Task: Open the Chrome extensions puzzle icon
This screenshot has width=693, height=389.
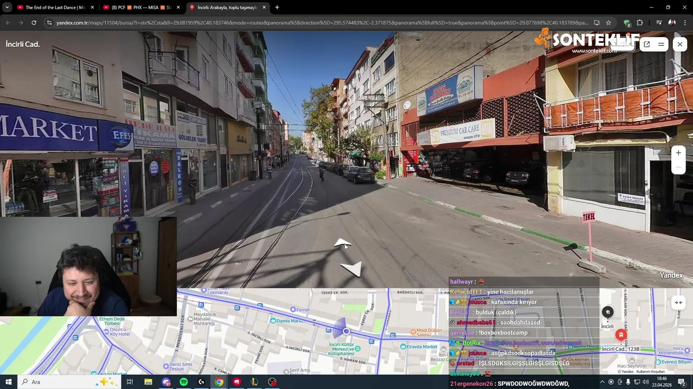Action: (639, 23)
